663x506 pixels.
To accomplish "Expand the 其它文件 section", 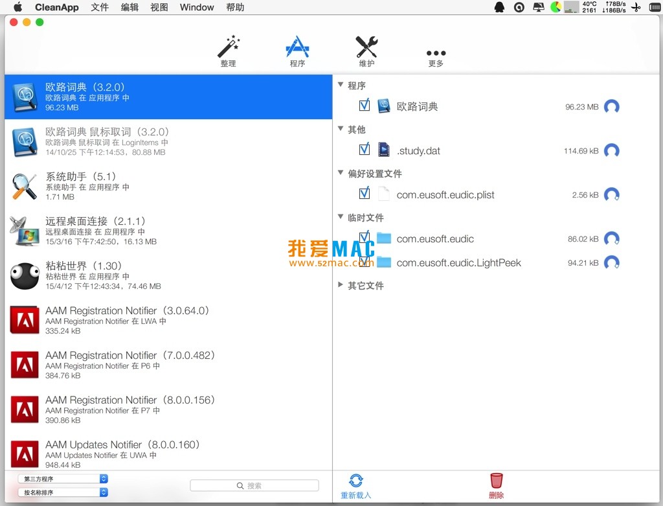I will pos(341,284).
